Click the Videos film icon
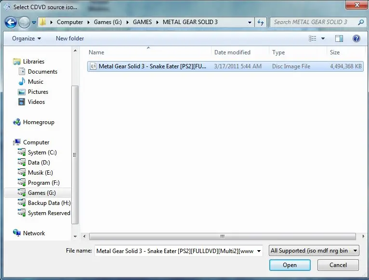The height and width of the screenshot is (280, 369). [21, 102]
